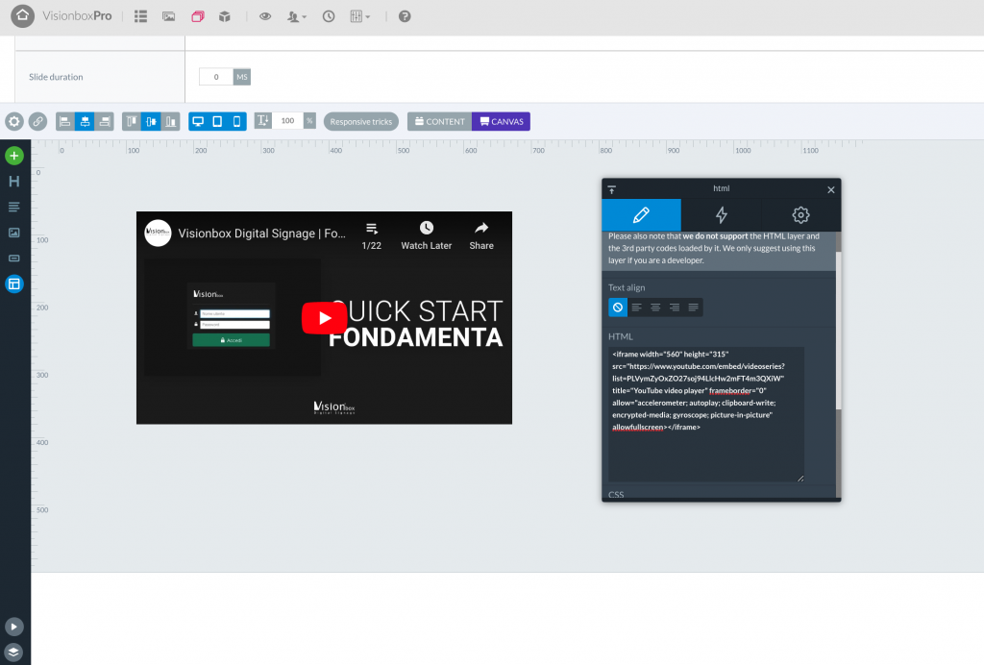Click the Responsive tricks button
This screenshot has width=984, height=665.
(361, 122)
